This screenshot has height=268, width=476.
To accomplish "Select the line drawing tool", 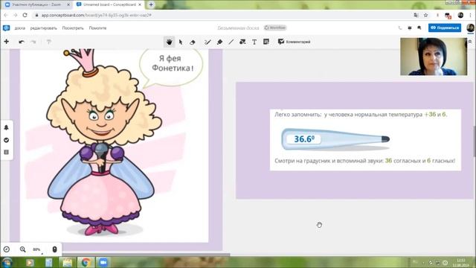I will coord(231,42).
